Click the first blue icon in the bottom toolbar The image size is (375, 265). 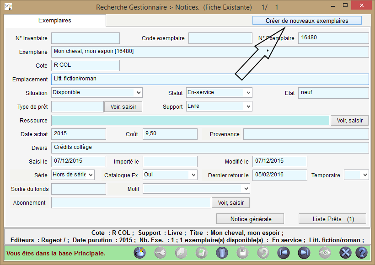(140, 253)
